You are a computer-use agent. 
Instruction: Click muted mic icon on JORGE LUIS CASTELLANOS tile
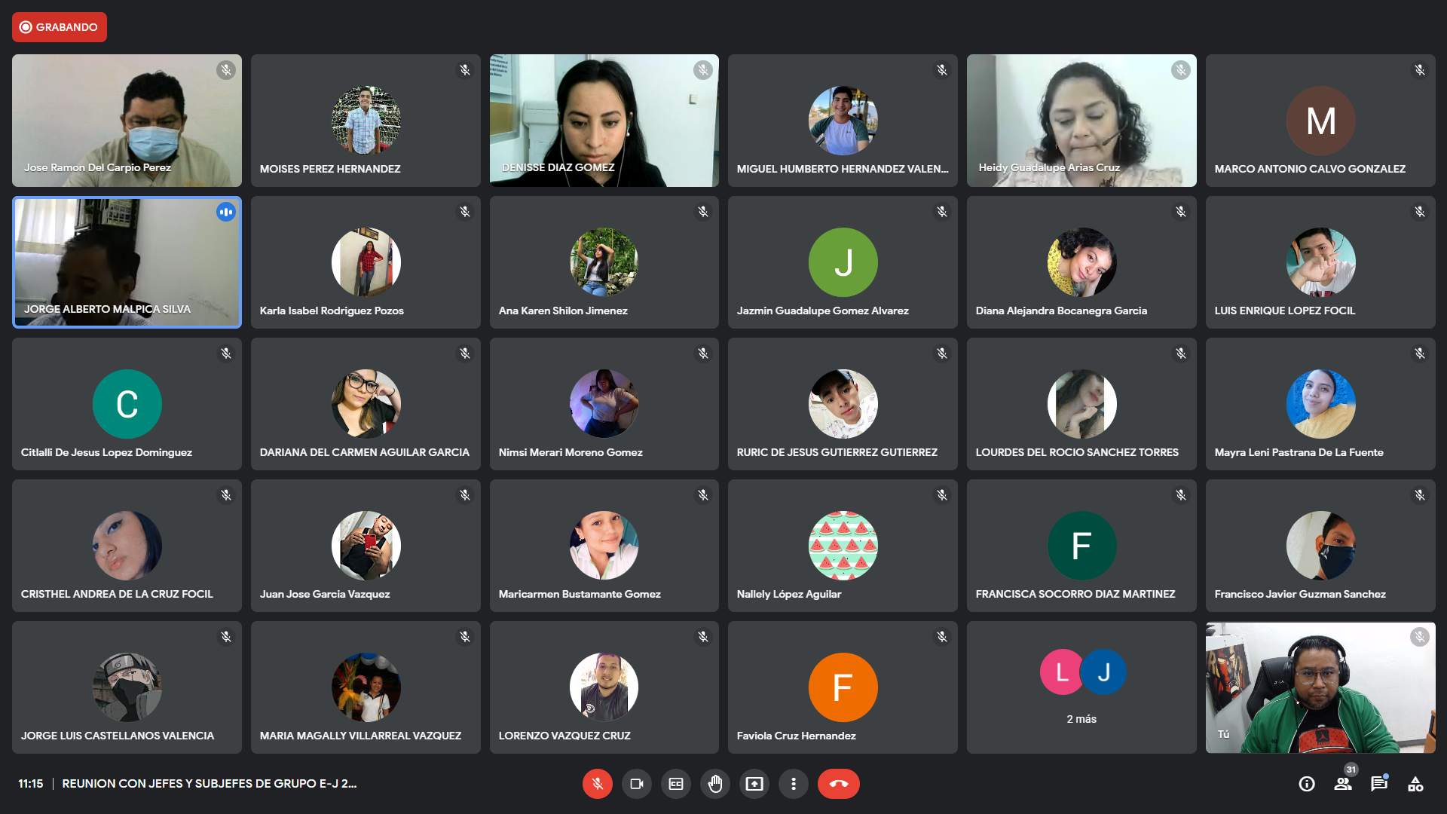point(226,637)
